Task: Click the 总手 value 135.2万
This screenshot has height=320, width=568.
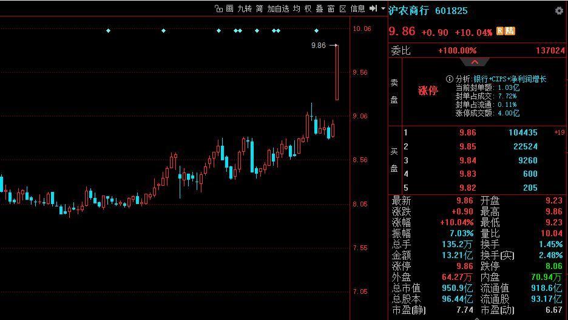Action: [458, 245]
